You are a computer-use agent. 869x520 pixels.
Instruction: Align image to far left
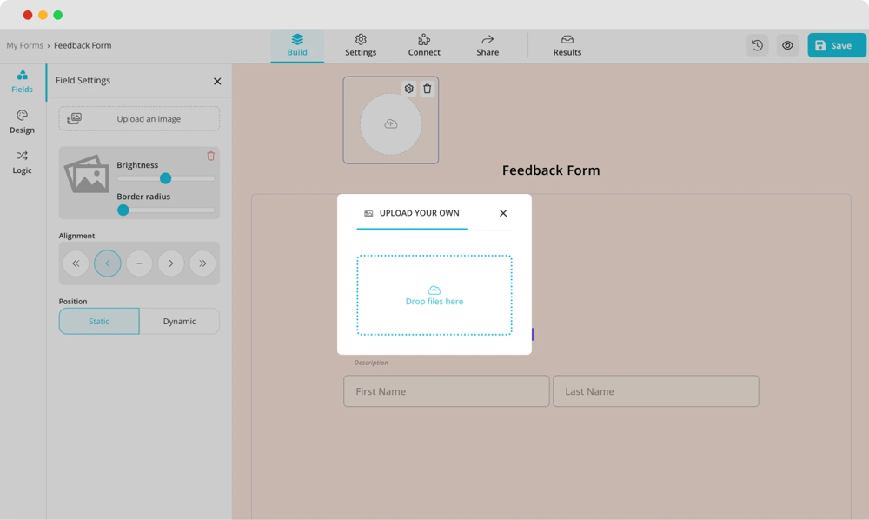click(76, 263)
